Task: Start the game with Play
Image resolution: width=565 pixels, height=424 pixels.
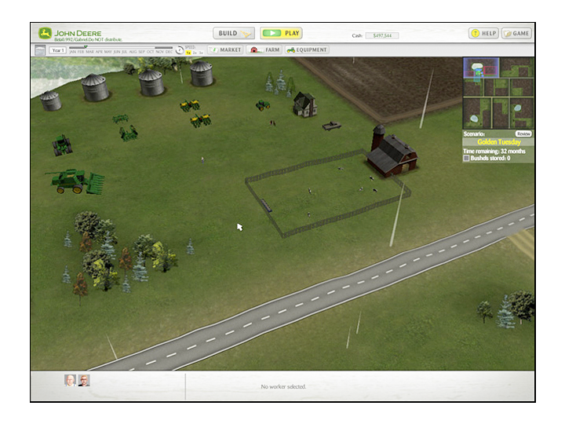Action: click(x=281, y=33)
